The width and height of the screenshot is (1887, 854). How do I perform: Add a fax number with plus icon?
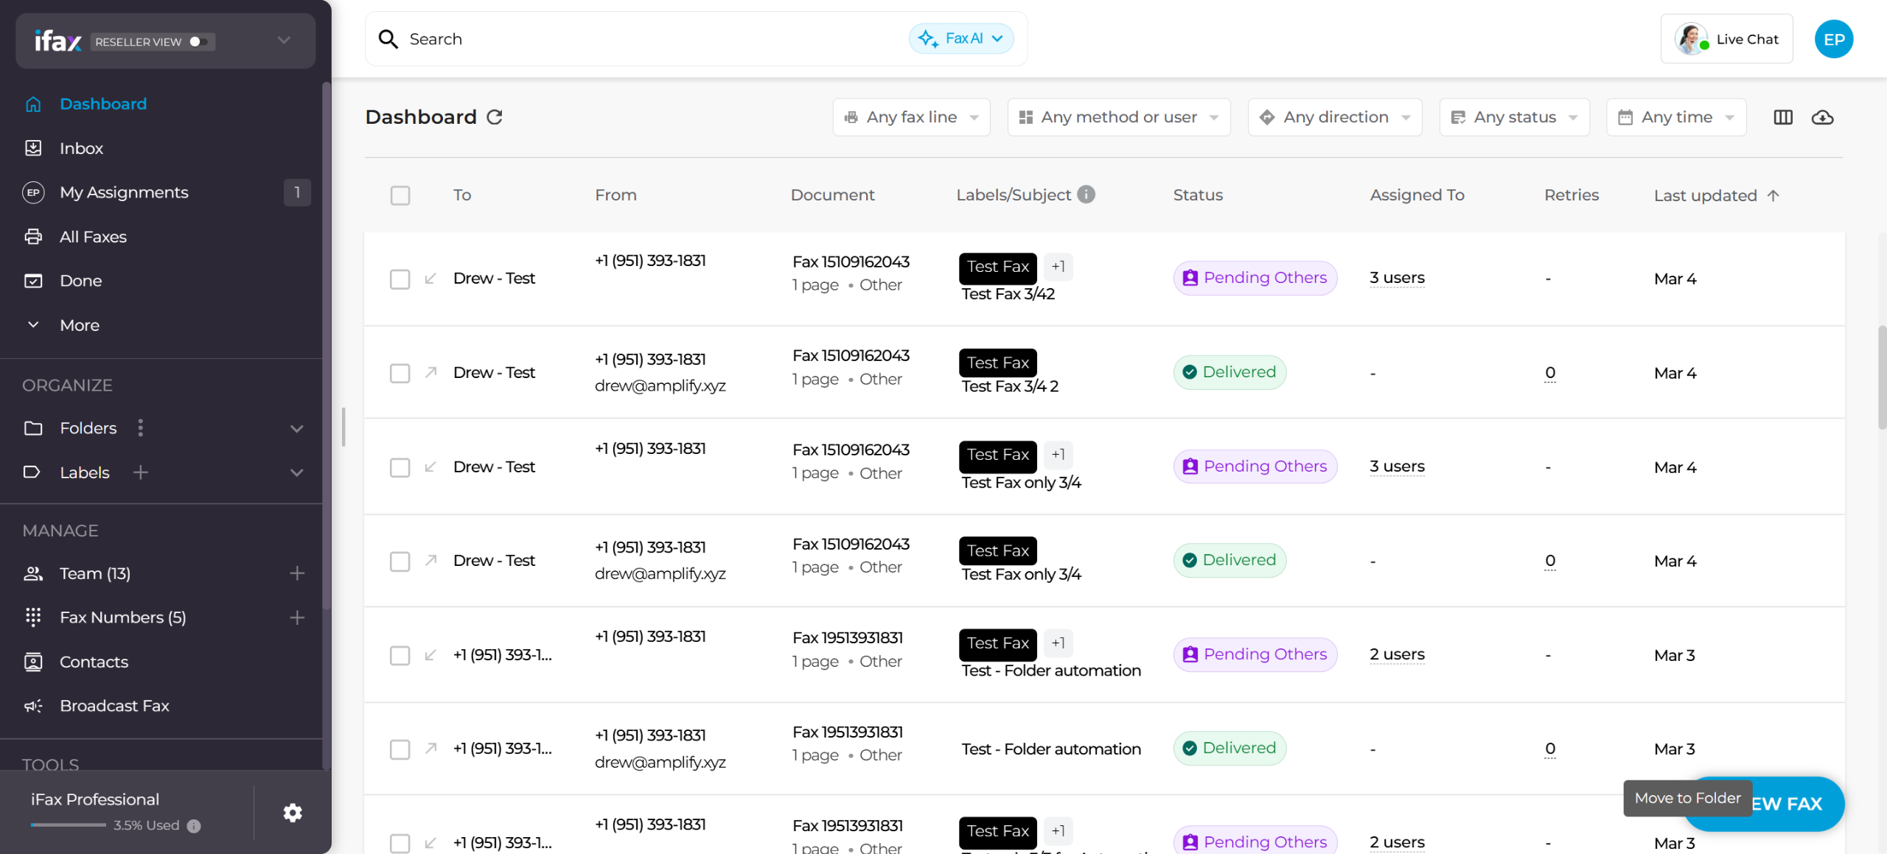(297, 617)
